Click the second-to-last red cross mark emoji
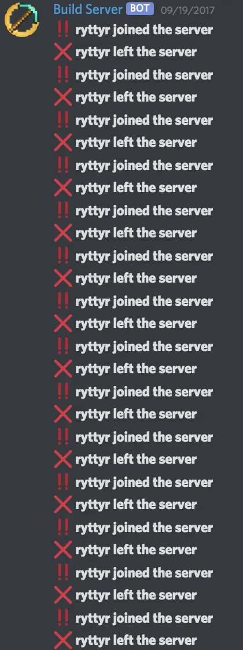 pyautogui.click(x=63, y=595)
